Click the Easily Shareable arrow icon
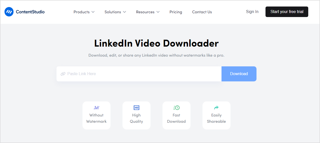Viewport: 320px width, 143px height. pyautogui.click(x=216, y=108)
